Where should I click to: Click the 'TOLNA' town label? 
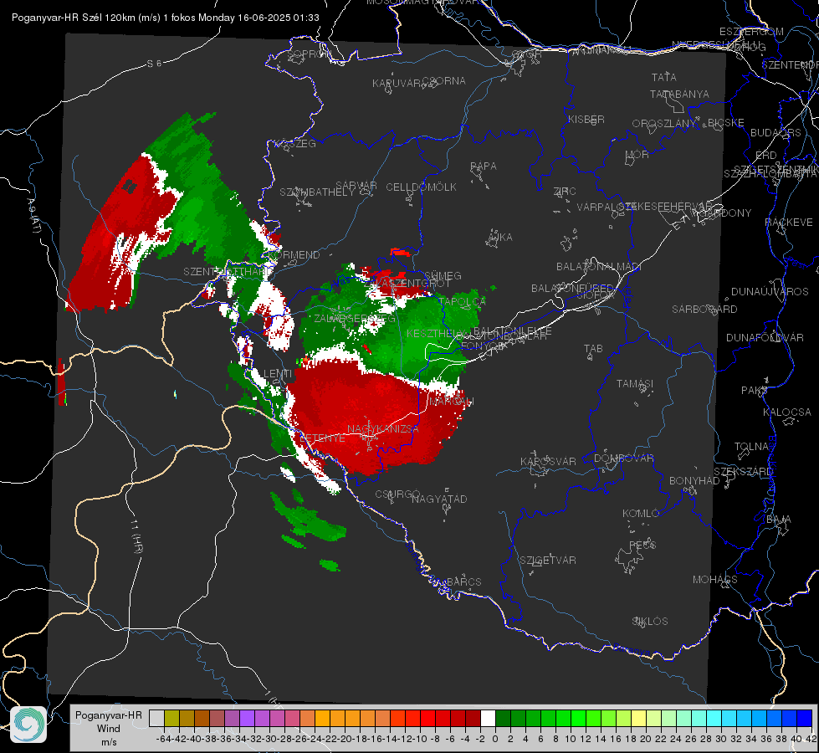tap(751, 447)
